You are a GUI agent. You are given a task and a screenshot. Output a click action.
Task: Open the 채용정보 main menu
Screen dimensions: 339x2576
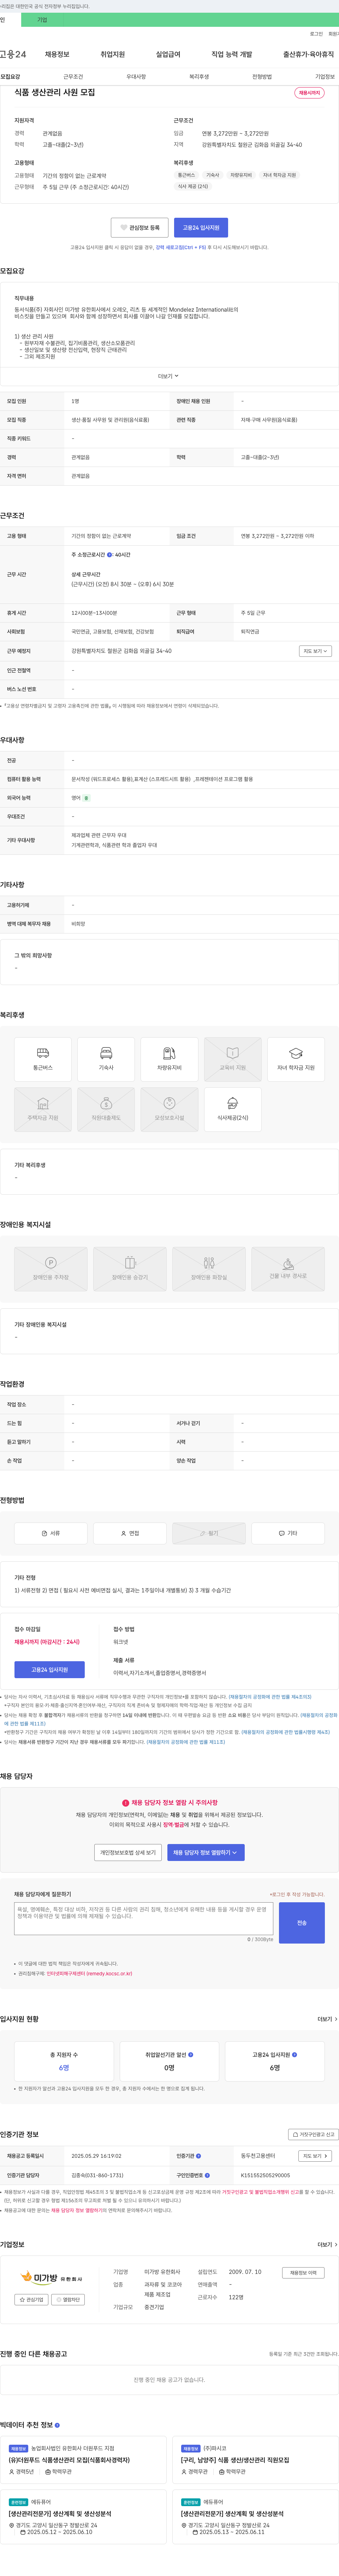(57, 54)
